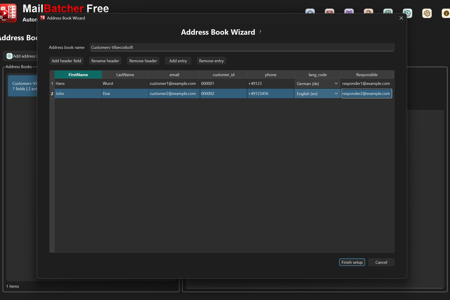Click the Remove header button
The height and width of the screenshot is (300, 450).
tap(143, 61)
